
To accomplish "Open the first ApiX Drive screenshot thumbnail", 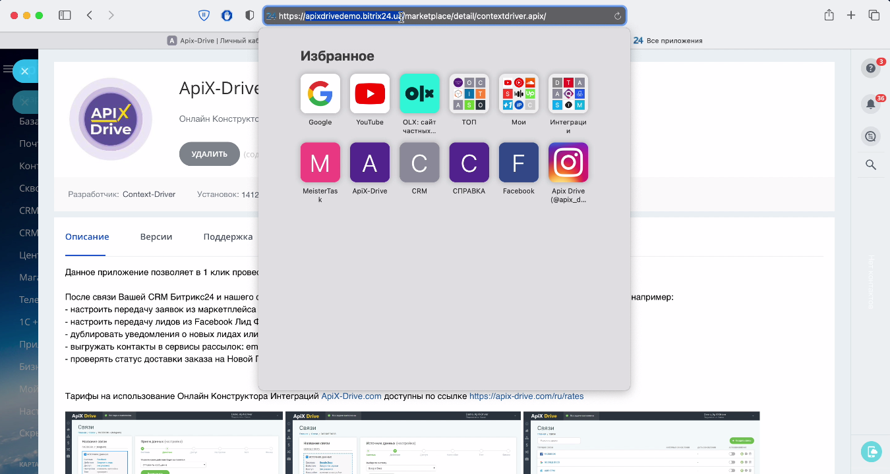I will (x=174, y=442).
